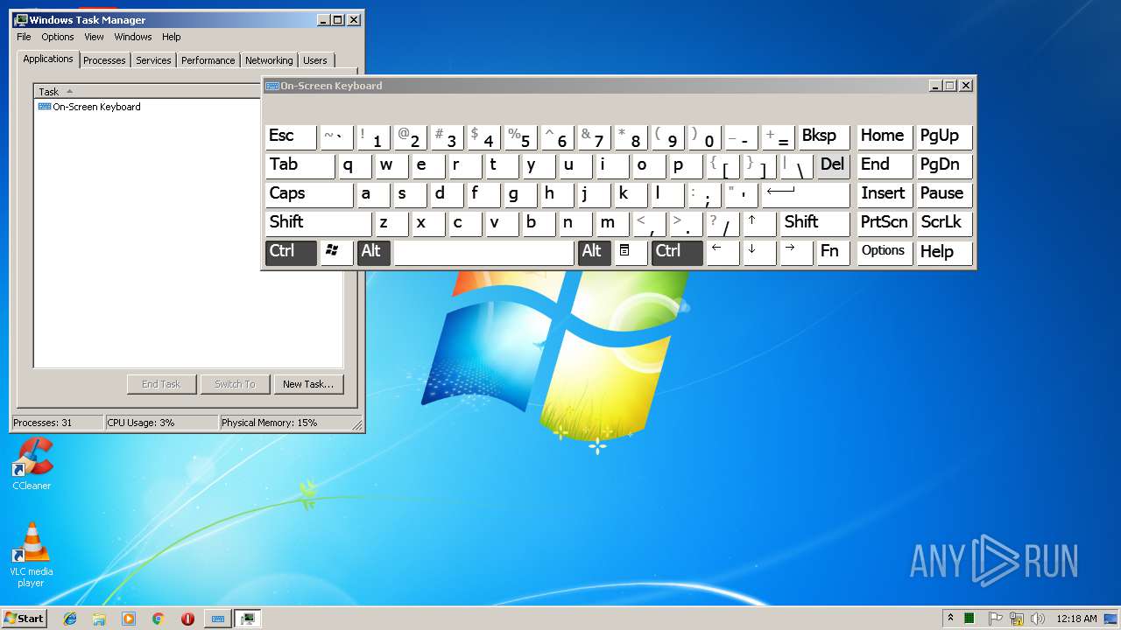Click the taskbar clock showing 12:18 AM
The image size is (1121, 630).
coord(1076,619)
